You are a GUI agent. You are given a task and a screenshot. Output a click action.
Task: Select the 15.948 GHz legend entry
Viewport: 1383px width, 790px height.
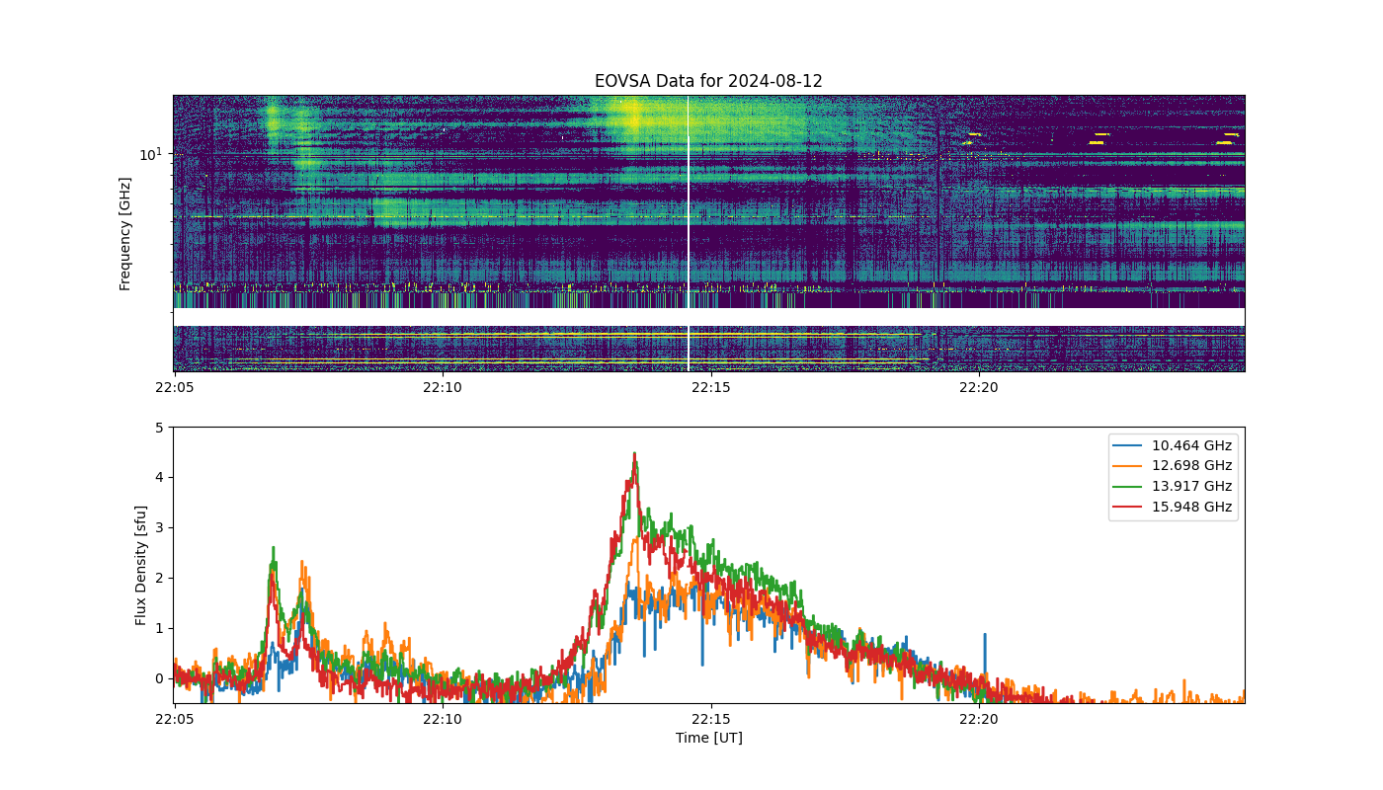[x=1173, y=507]
